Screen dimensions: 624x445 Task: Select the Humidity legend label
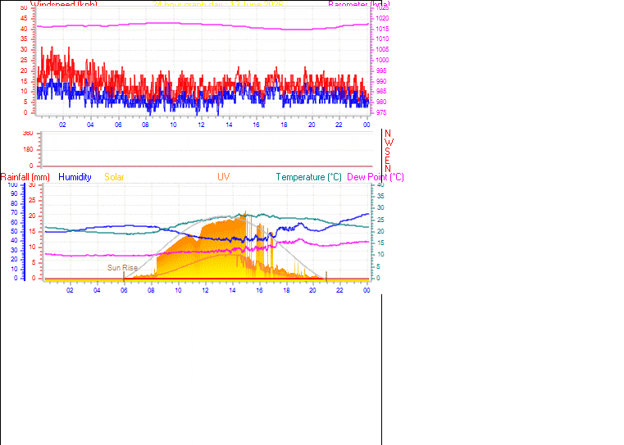click(75, 177)
